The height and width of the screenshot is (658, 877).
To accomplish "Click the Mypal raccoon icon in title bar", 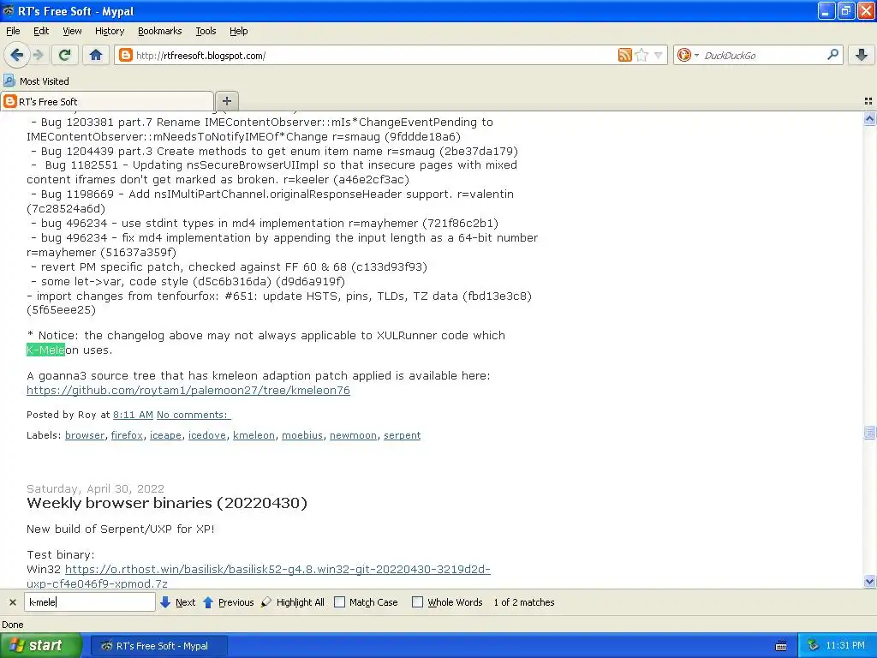I will point(8,10).
